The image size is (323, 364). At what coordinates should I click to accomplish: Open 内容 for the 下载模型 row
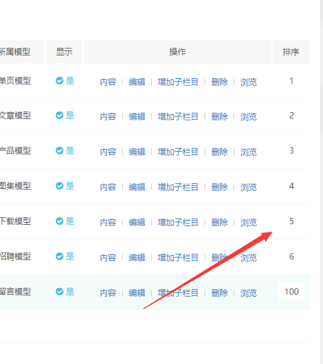tap(108, 222)
